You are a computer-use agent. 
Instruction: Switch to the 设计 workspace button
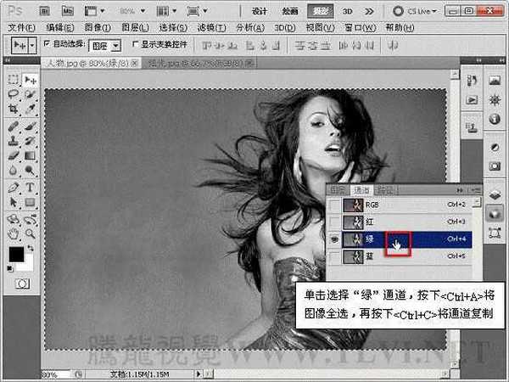tap(260, 11)
